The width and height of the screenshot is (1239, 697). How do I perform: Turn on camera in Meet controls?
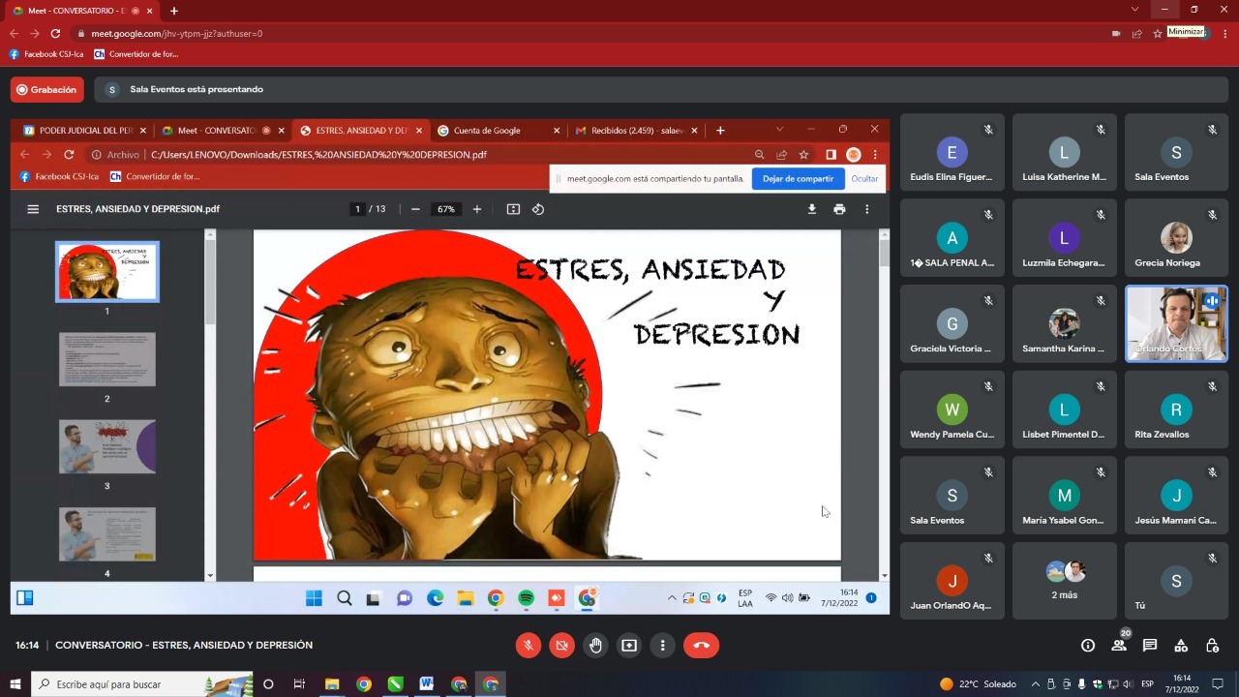click(x=561, y=646)
